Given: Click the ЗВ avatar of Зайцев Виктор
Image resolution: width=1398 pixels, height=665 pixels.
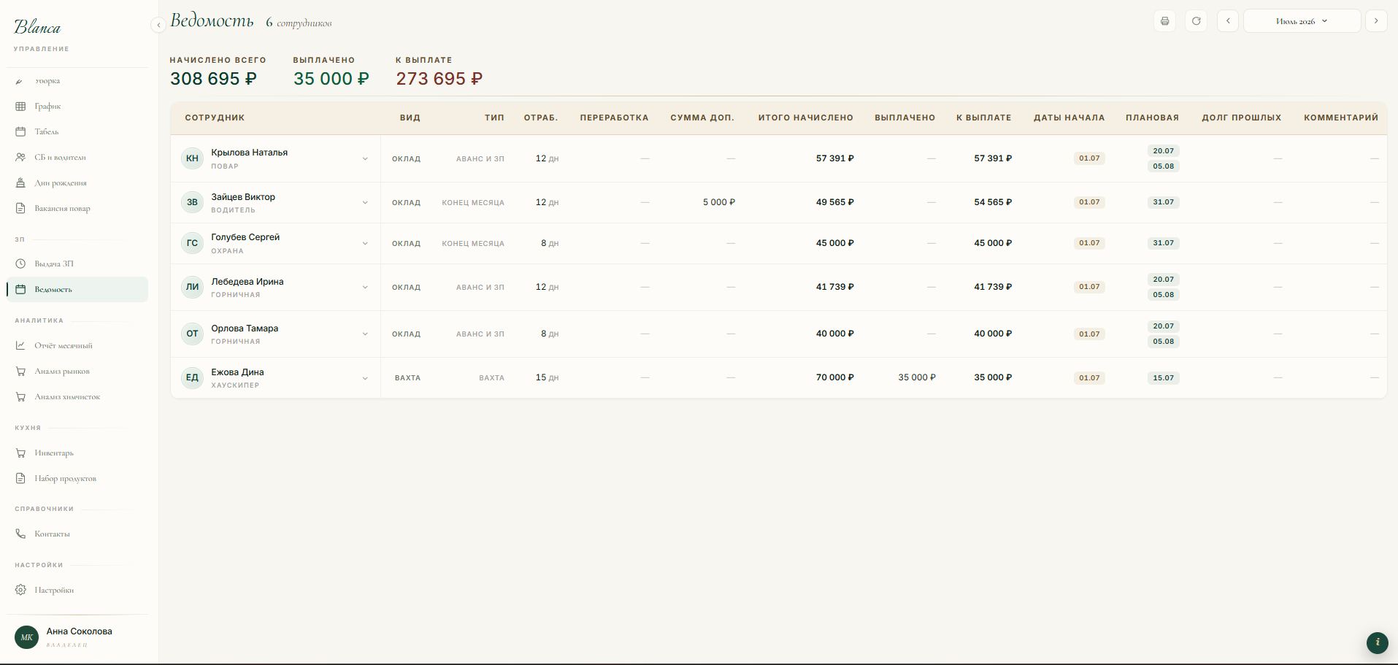Looking at the screenshot, I should coord(192,202).
